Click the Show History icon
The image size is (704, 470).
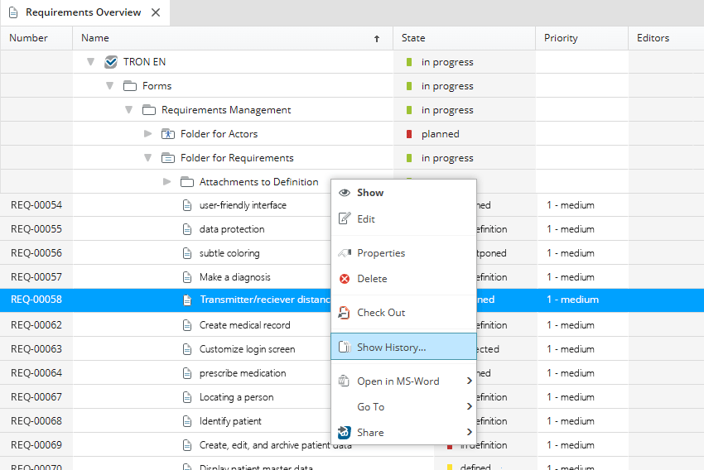345,348
